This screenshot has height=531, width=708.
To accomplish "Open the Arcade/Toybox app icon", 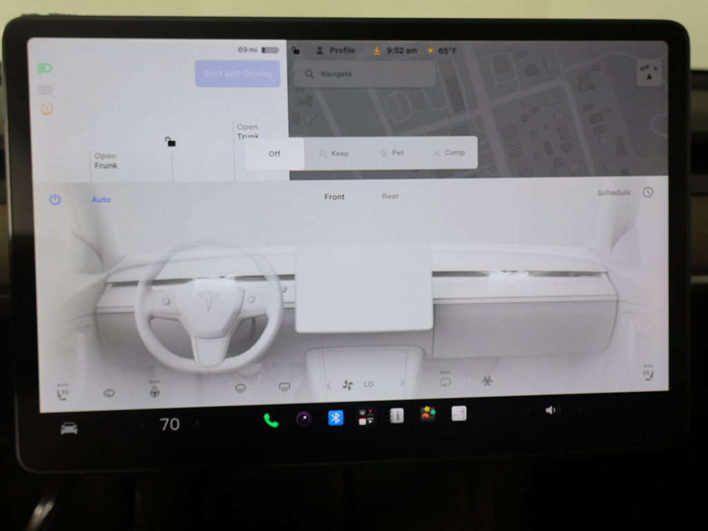I will tap(366, 417).
